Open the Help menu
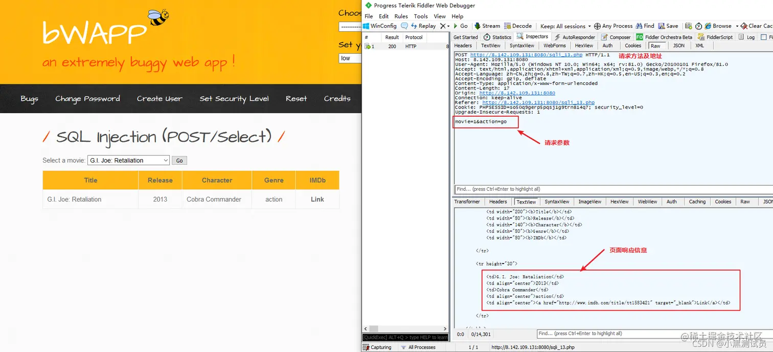This screenshot has width=773, height=352. coord(457,16)
